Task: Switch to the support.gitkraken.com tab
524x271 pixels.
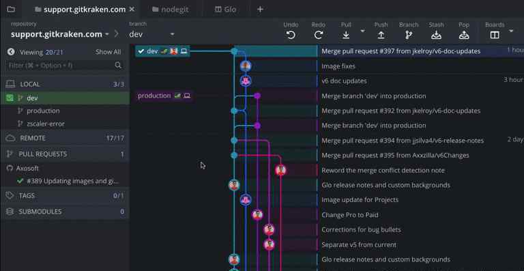Action: pyautogui.click(x=81, y=10)
